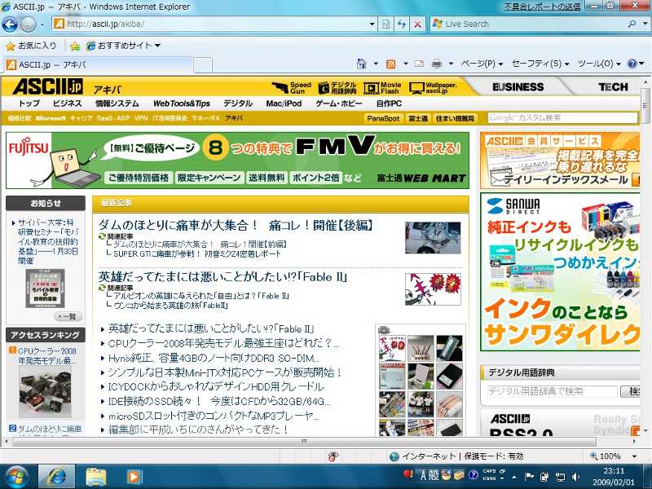
Task: Click the Refresh icon next to address bar
Action: [x=402, y=24]
